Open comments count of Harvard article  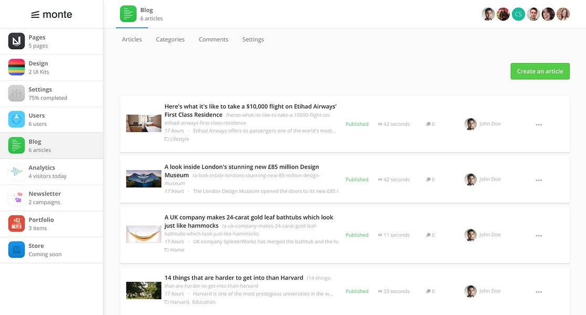coord(430,291)
